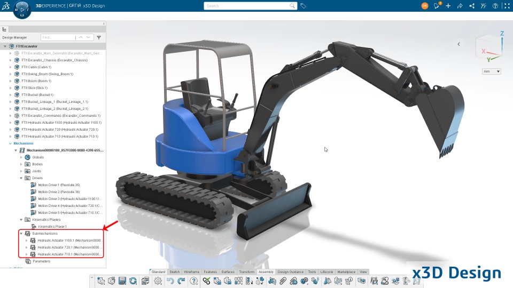
Task: Select the FTI1 Stick (Stick.1) item
Action: click(x=35, y=88)
